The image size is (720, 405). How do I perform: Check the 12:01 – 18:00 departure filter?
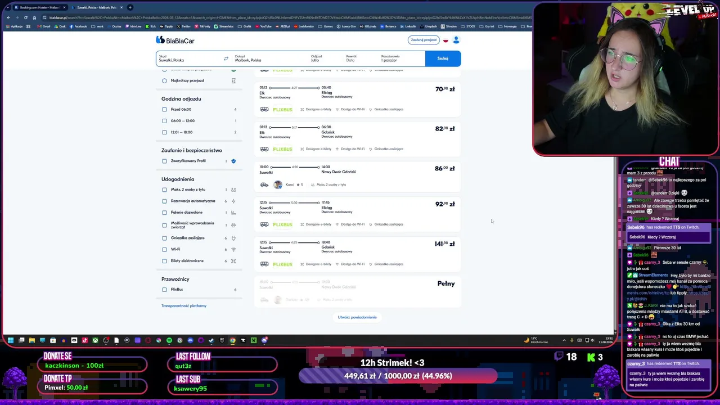tap(164, 132)
